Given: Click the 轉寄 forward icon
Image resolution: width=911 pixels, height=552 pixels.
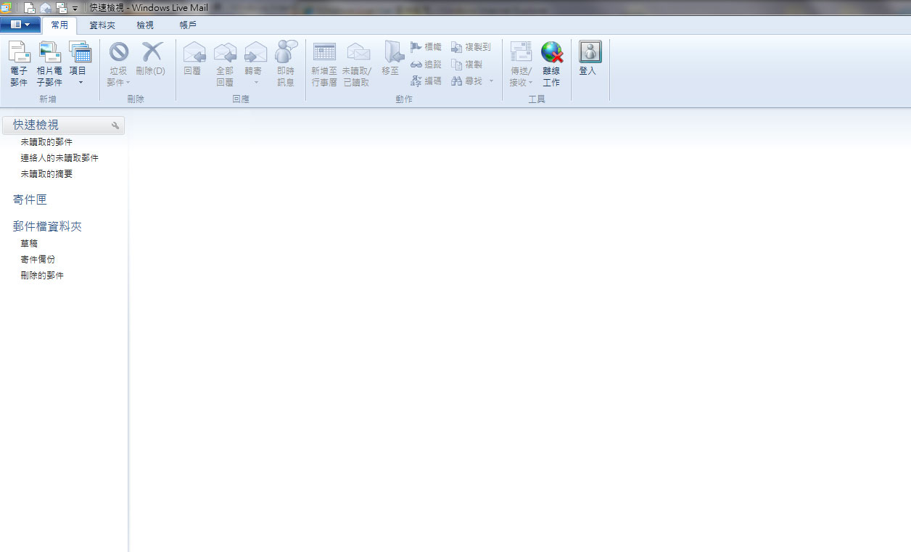Looking at the screenshot, I should point(255,52).
